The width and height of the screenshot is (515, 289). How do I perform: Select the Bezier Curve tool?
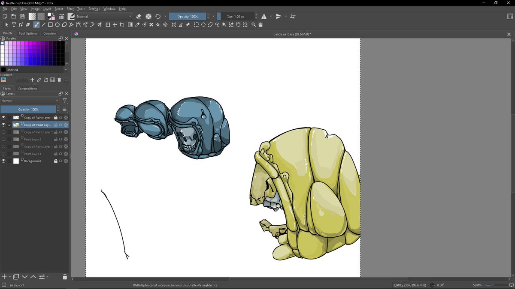(x=78, y=25)
